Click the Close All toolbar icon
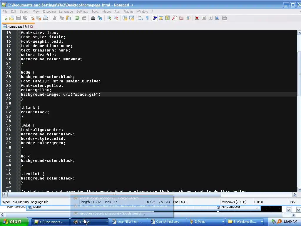Image resolution: width=301 pixels, height=226 pixels. coord(39,18)
